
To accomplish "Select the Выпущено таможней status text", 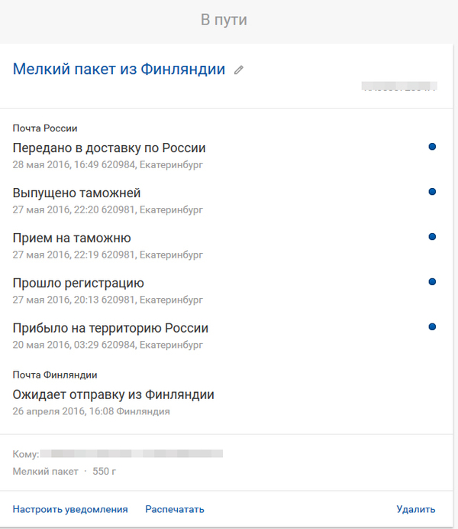I will 76,193.
